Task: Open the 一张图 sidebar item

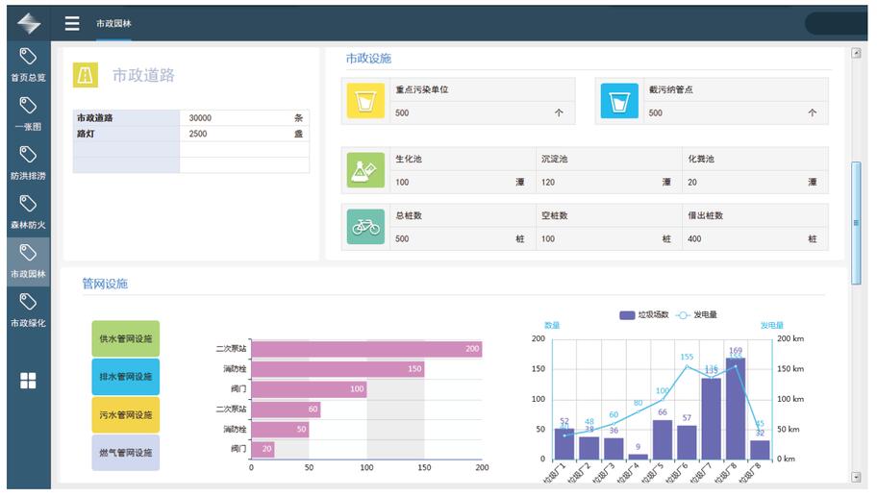Action: [x=28, y=113]
